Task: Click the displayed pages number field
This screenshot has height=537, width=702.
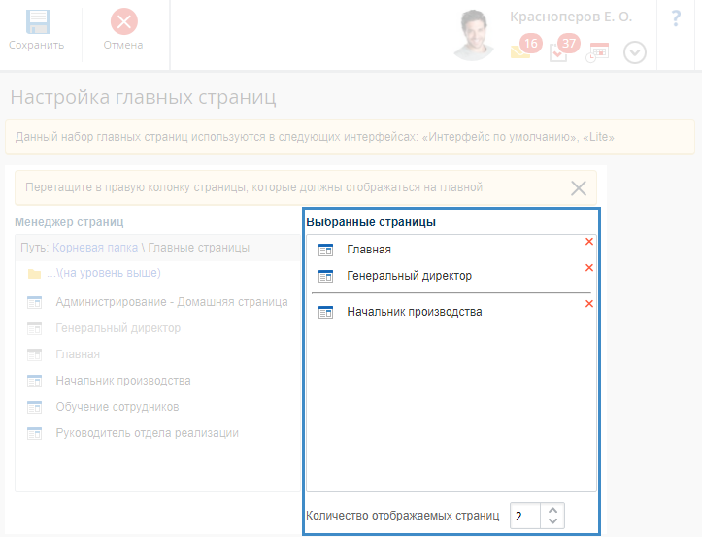Action: pyautogui.click(x=524, y=516)
